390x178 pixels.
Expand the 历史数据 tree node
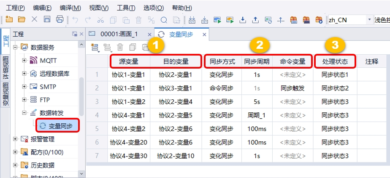tap(15, 165)
